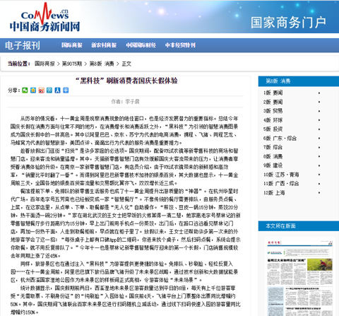
Task: Open the 新农村商报 navigation tab
Action: 104,45
